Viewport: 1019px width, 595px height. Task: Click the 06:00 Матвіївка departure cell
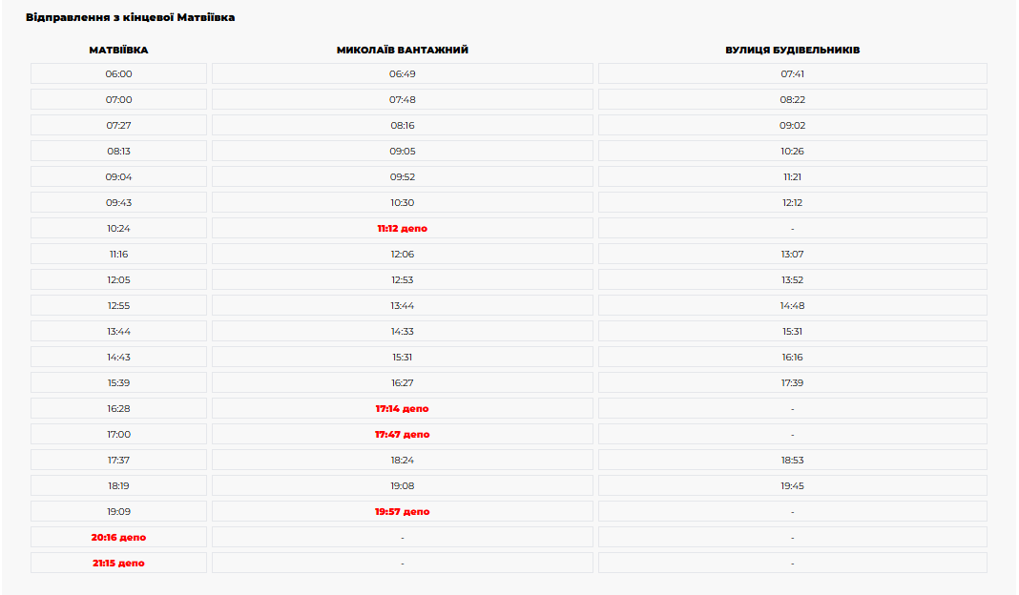pos(118,73)
